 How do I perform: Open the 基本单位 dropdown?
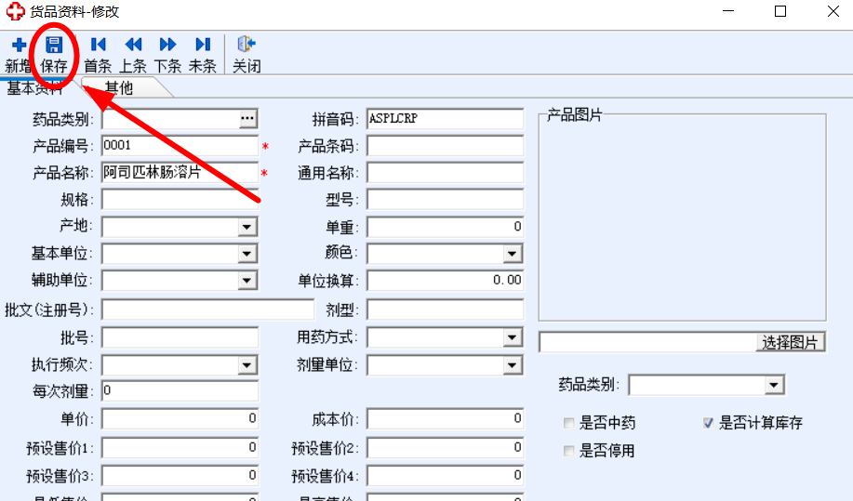pos(247,253)
